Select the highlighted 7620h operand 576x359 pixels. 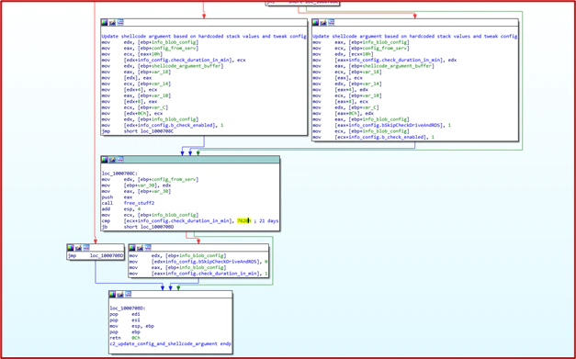243,221
